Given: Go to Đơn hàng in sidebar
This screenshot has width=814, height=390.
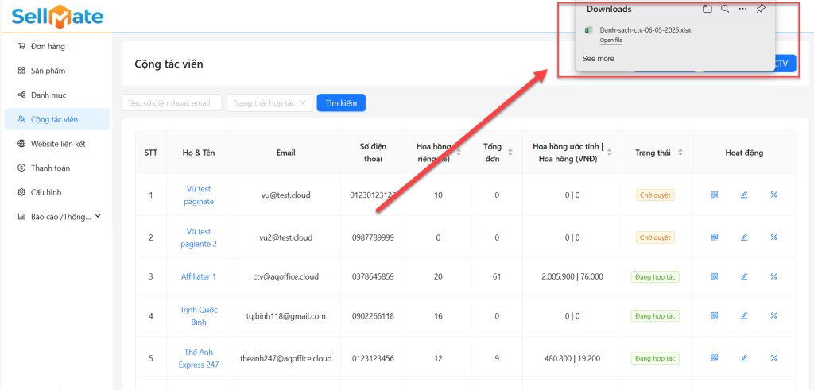Looking at the screenshot, I should tap(47, 47).
